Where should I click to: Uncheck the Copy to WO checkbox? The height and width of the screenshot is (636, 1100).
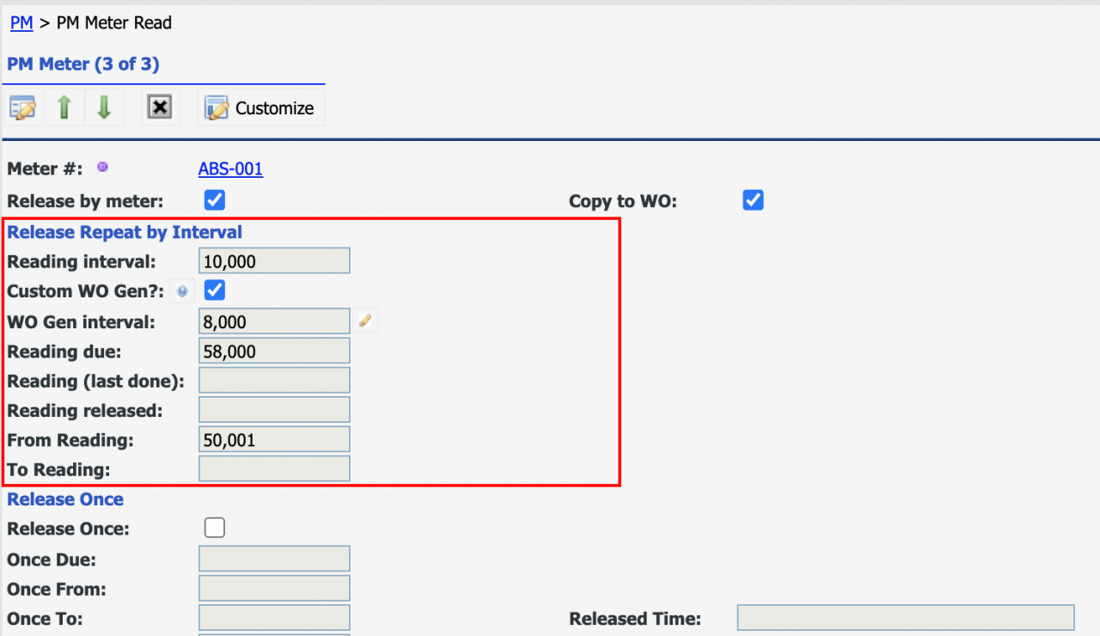753,199
